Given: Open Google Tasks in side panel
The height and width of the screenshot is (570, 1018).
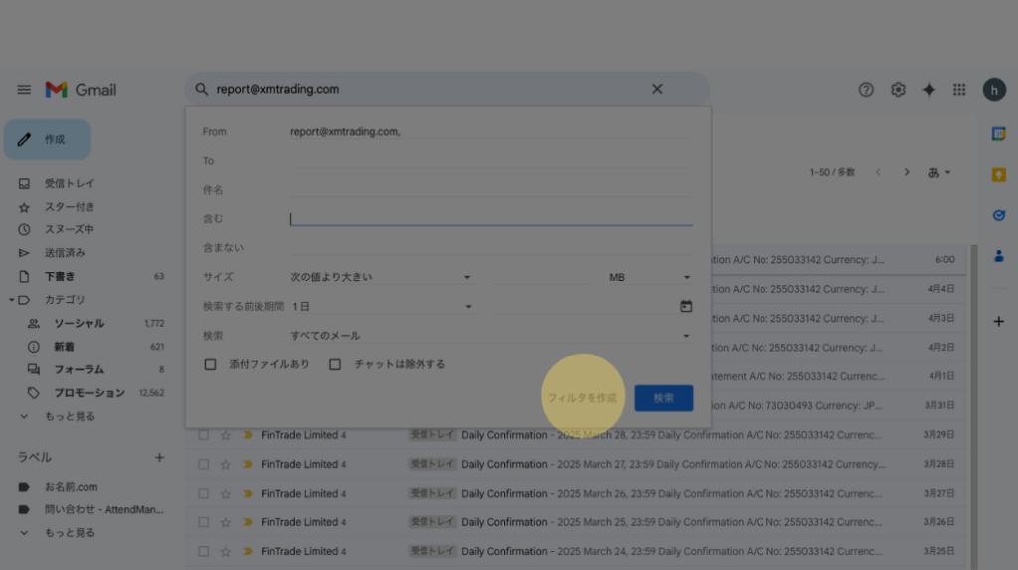Looking at the screenshot, I should 998,214.
